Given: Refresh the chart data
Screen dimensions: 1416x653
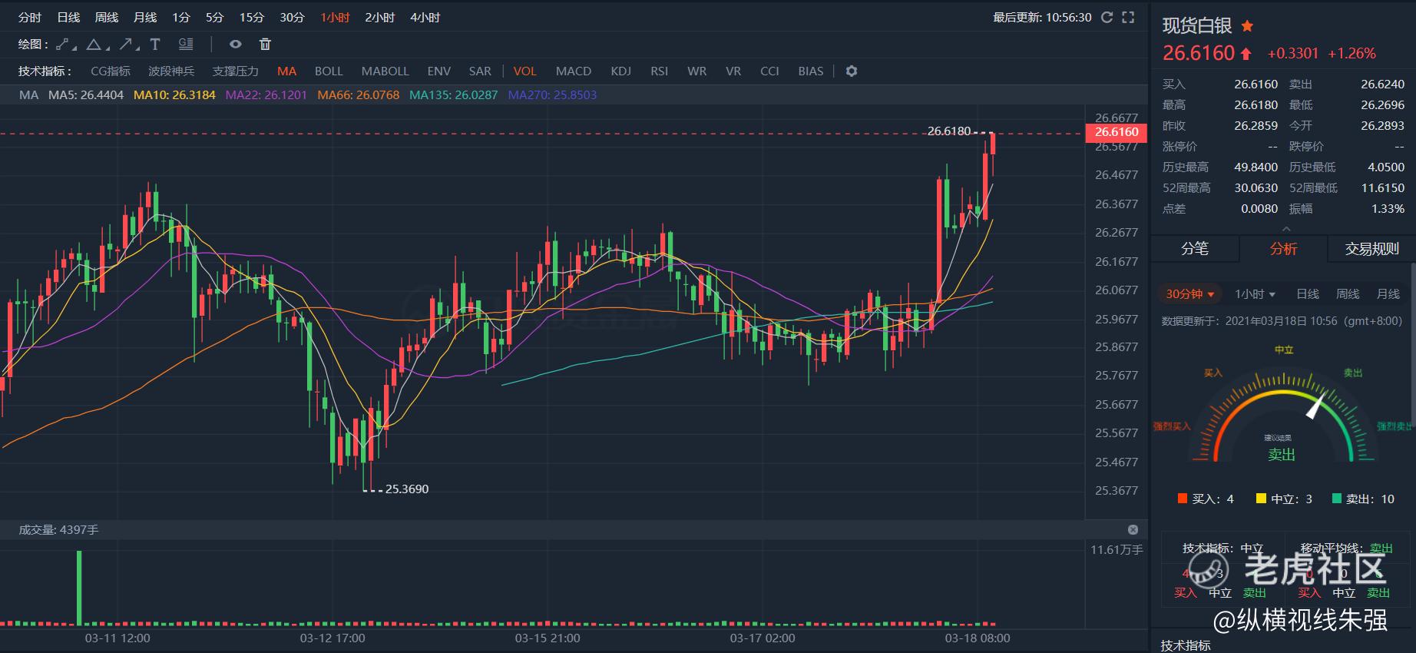Looking at the screenshot, I should [x=1107, y=17].
